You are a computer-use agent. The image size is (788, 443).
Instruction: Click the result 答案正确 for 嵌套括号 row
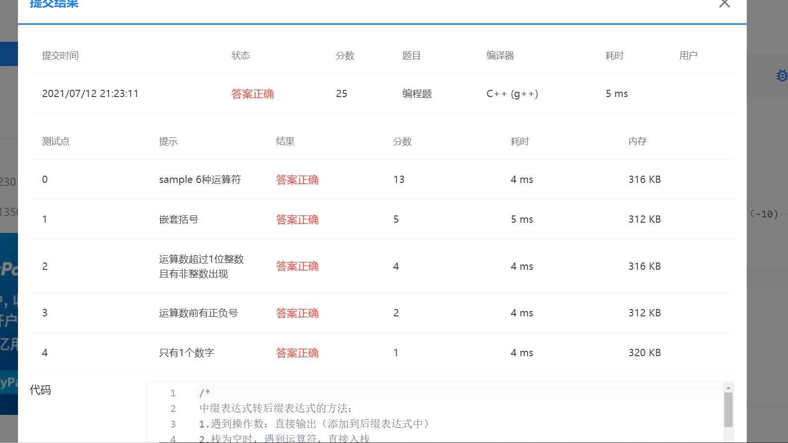(297, 219)
